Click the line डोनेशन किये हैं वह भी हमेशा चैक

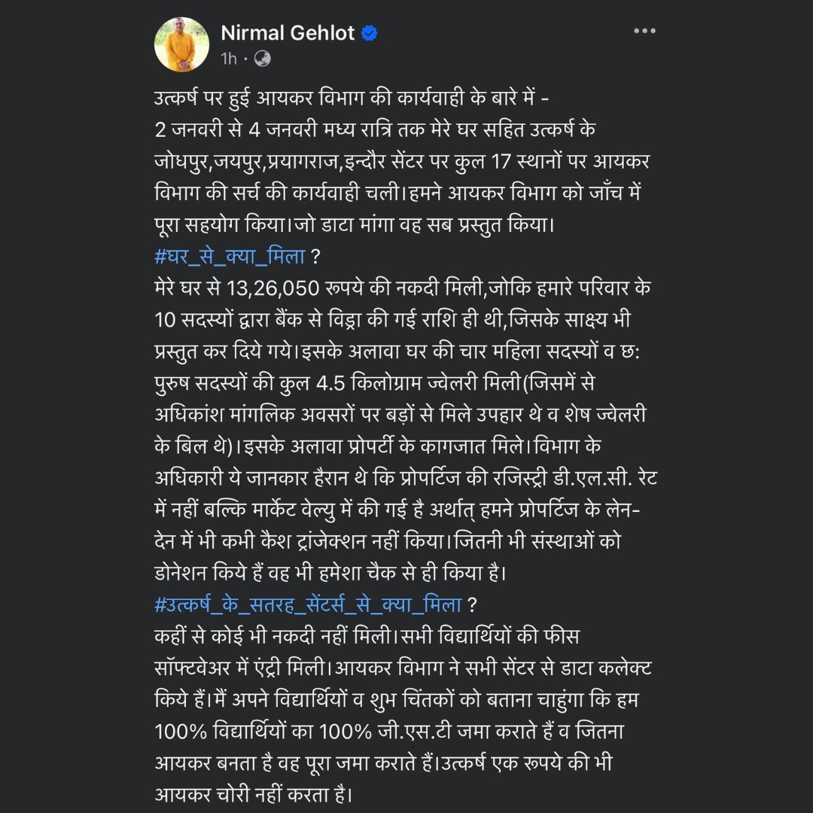(330, 573)
